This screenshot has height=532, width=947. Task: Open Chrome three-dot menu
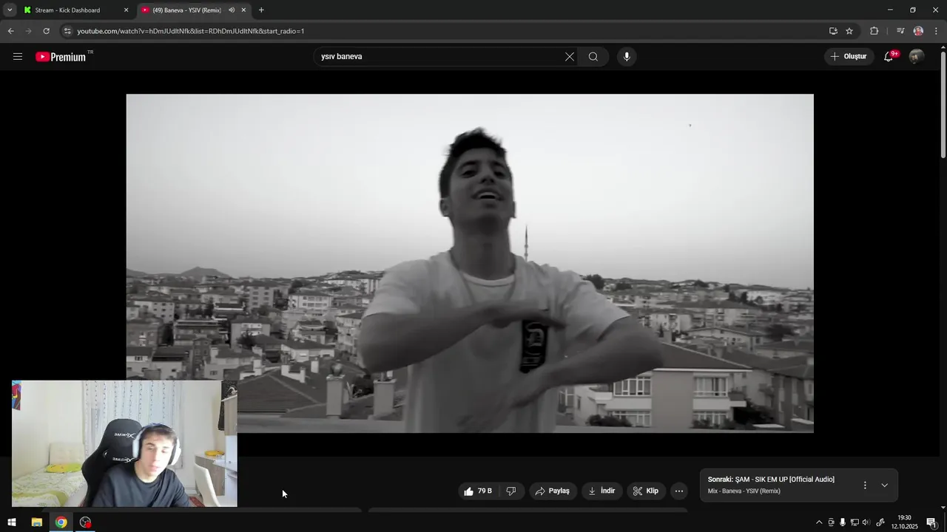point(936,31)
